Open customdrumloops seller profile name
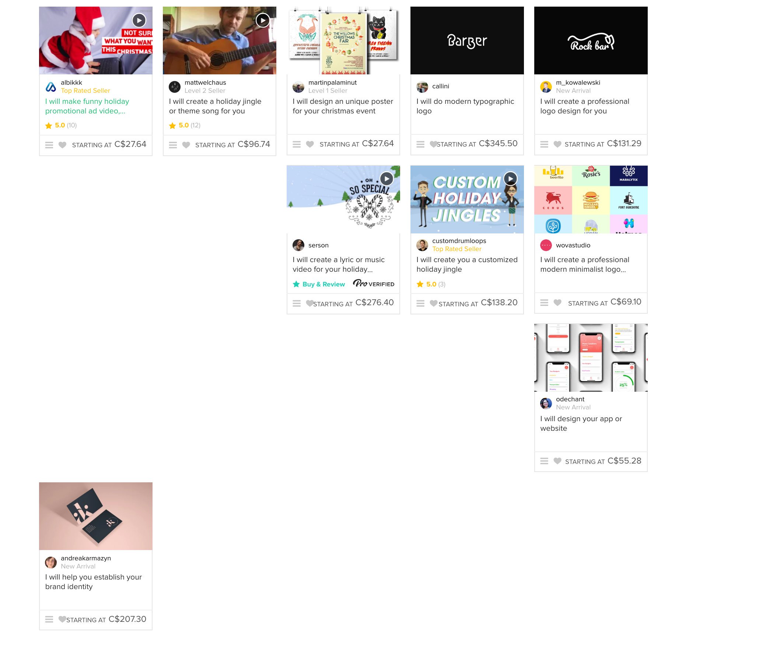Image resolution: width=759 pixels, height=648 pixels. tap(459, 241)
